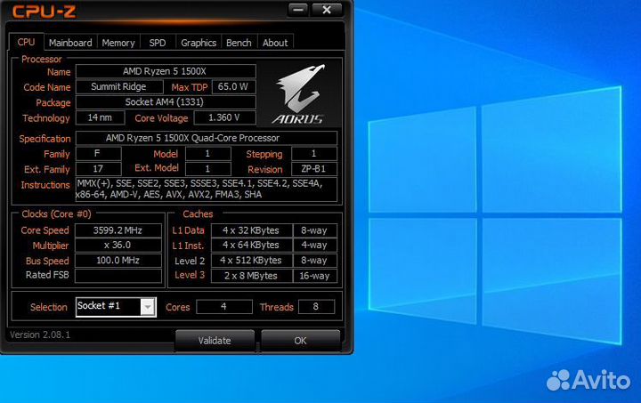Screen dimensions: 641x403
Task: Click the Name field AMD Ryzen 5 1500X
Action: (166, 71)
